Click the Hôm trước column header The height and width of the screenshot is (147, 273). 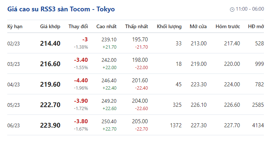(228, 27)
